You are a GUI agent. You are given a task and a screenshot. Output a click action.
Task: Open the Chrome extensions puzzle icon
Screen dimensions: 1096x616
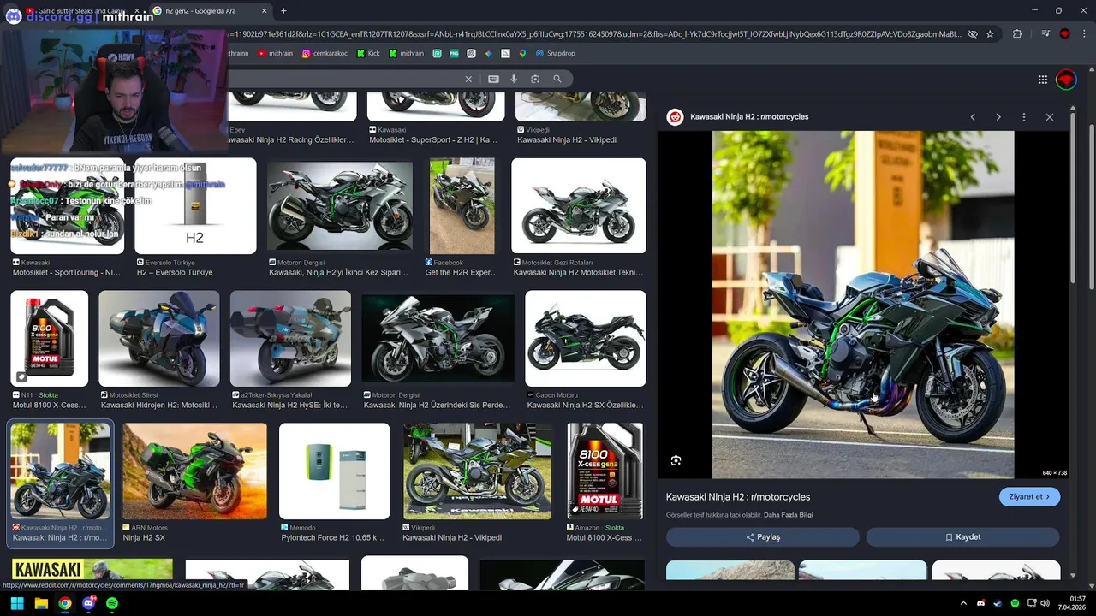(x=1017, y=34)
